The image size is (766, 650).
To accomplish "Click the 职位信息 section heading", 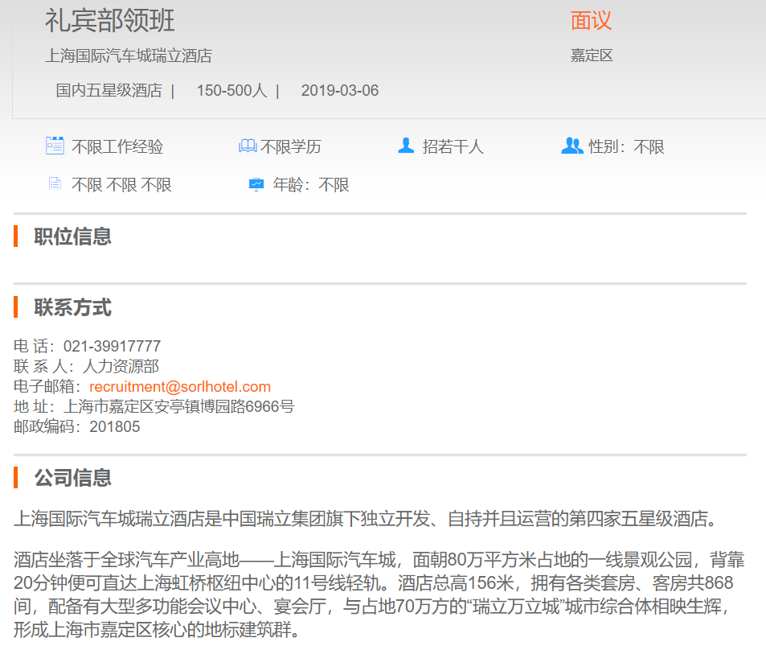I will 72,237.
